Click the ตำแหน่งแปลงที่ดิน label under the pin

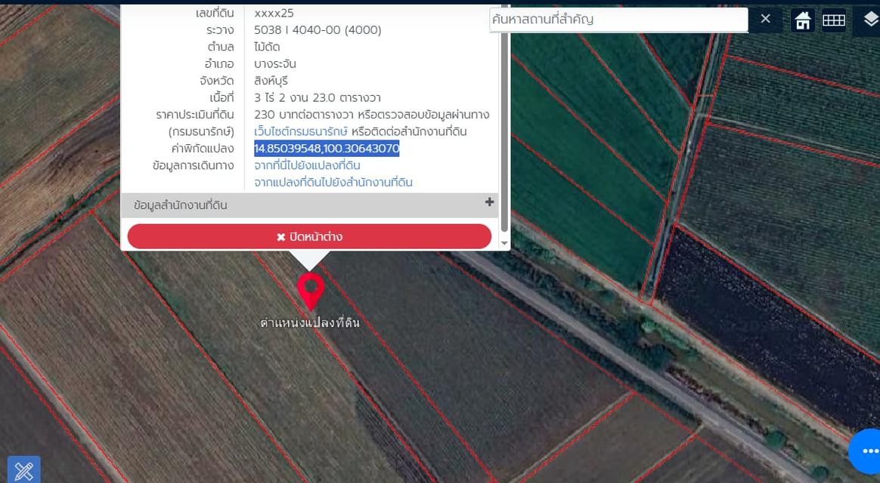pyautogui.click(x=310, y=323)
